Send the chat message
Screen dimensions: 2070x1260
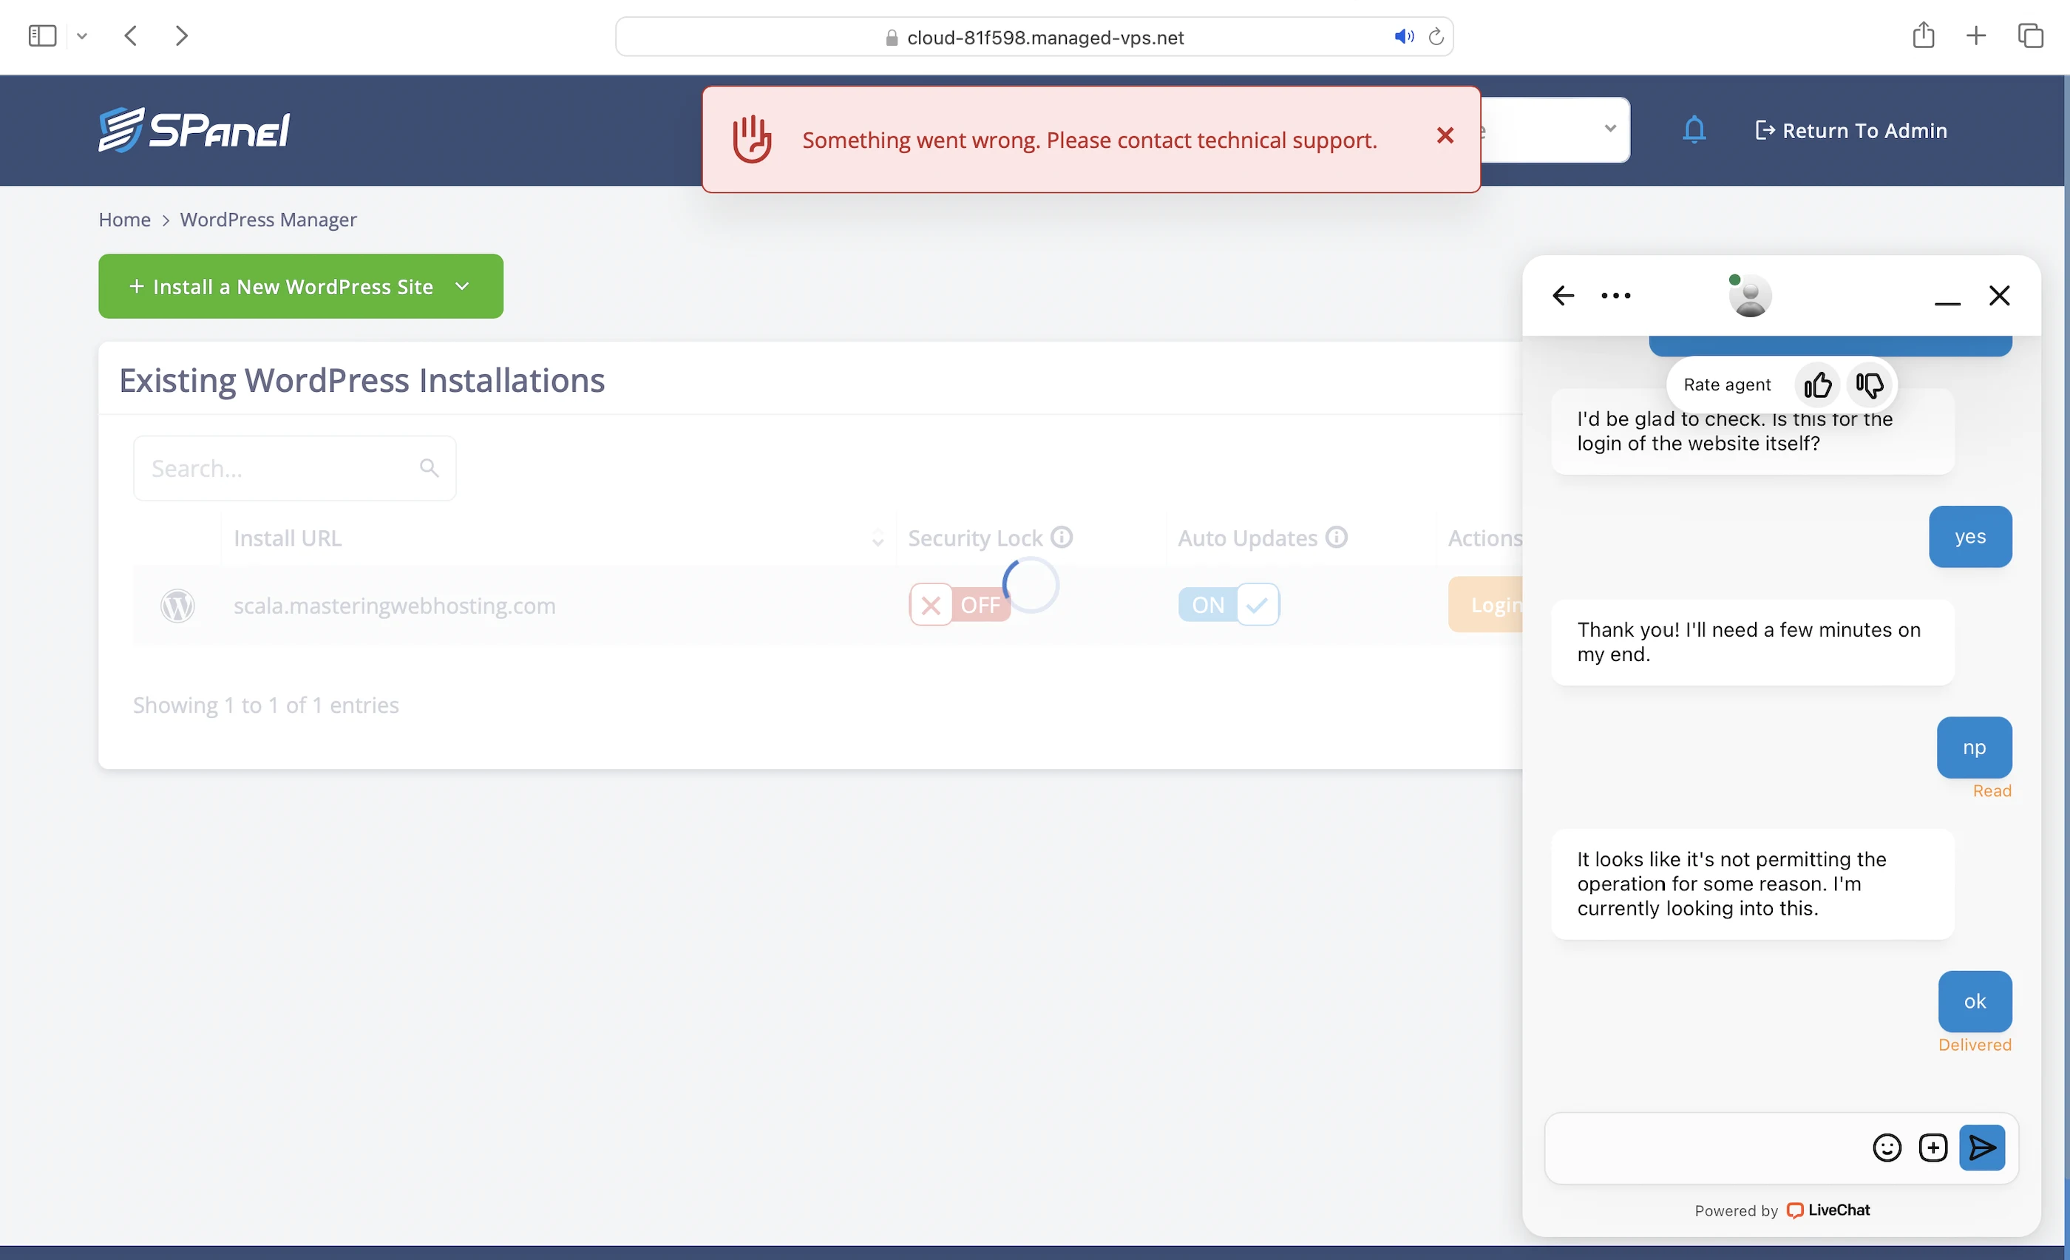[1982, 1148]
